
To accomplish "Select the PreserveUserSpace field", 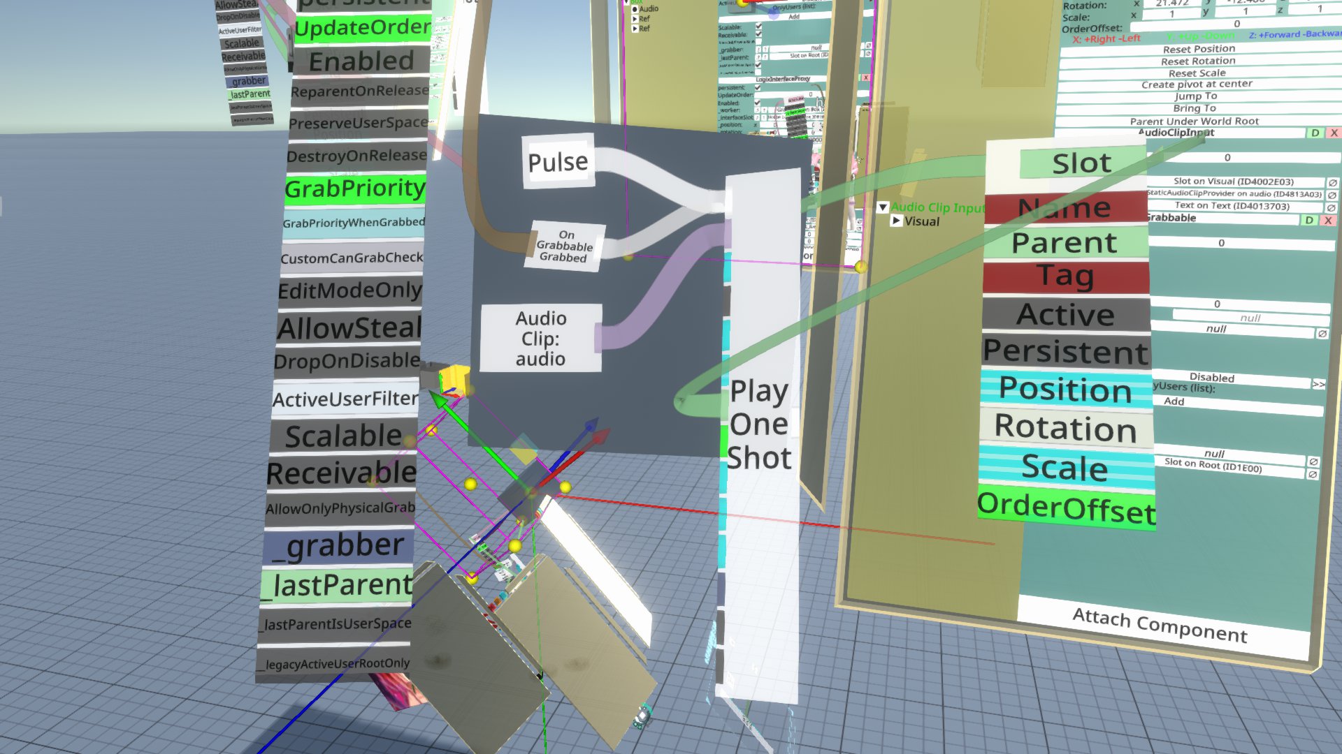I will pos(358,124).
